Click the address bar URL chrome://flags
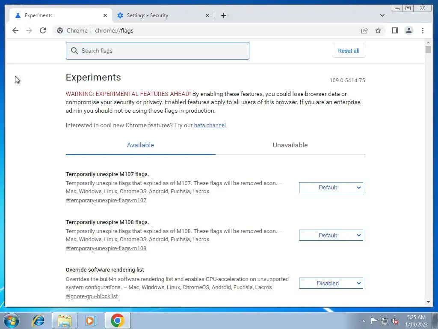 (x=114, y=30)
